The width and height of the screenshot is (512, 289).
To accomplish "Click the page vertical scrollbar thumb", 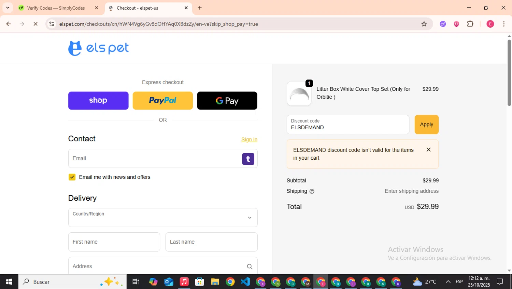I will [509, 73].
